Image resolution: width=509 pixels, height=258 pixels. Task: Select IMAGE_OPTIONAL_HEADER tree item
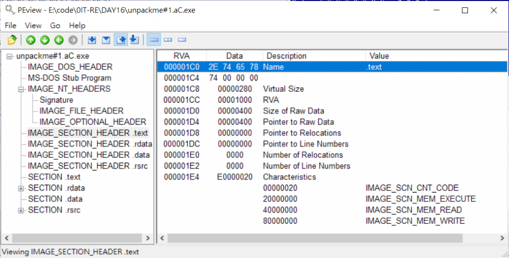click(93, 122)
